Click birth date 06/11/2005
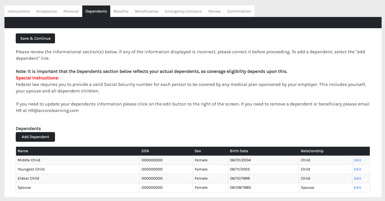 point(240,169)
